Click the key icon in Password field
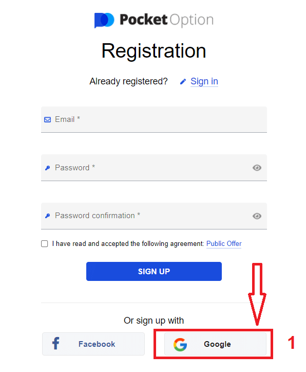Viewport: 306px width, 372px height. click(48, 168)
